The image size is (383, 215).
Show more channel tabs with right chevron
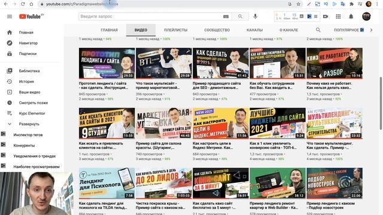click(371, 30)
